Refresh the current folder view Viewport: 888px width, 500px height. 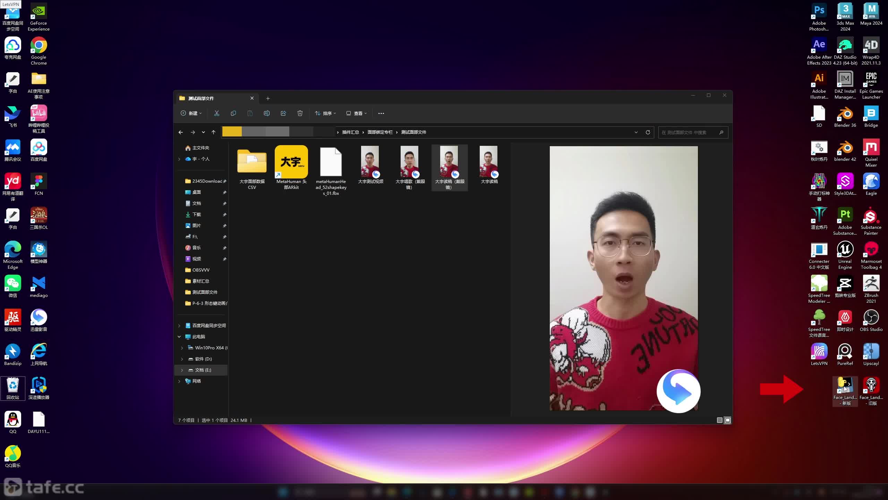click(x=648, y=132)
